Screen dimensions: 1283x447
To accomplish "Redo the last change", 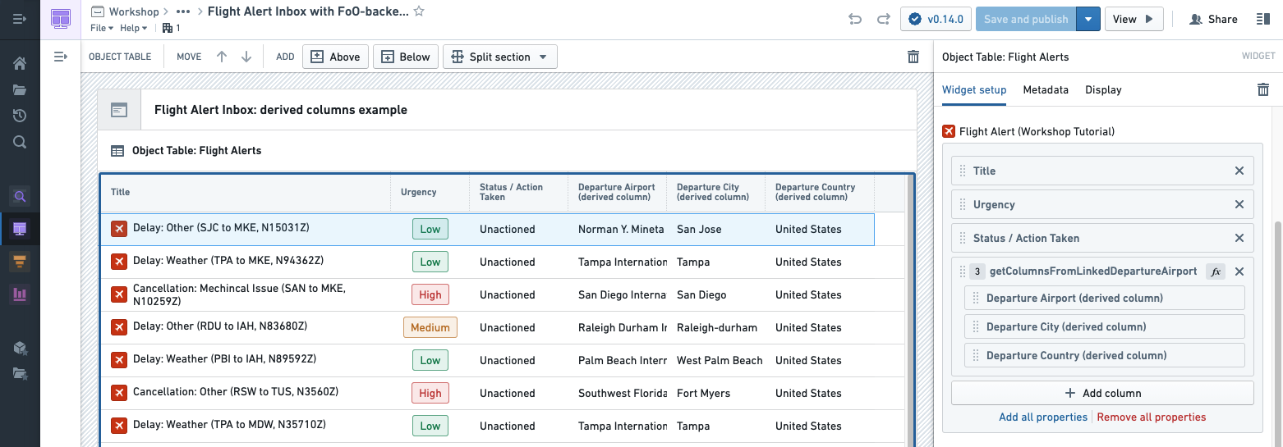I will pos(883,19).
